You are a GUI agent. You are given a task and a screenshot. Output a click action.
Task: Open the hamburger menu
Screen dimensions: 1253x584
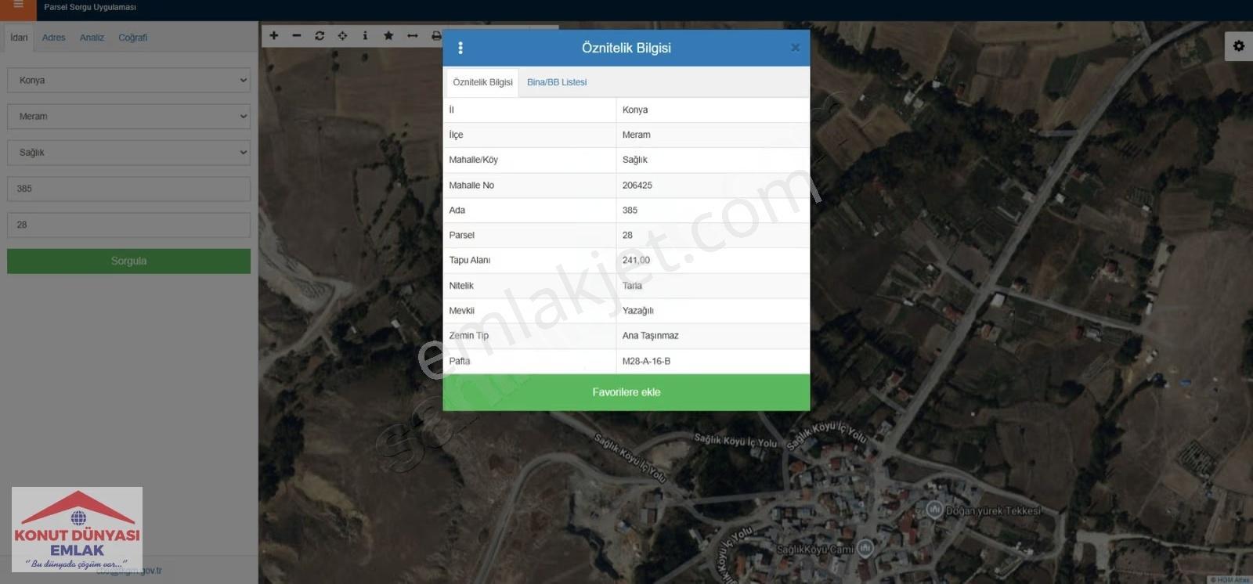point(18,6)
